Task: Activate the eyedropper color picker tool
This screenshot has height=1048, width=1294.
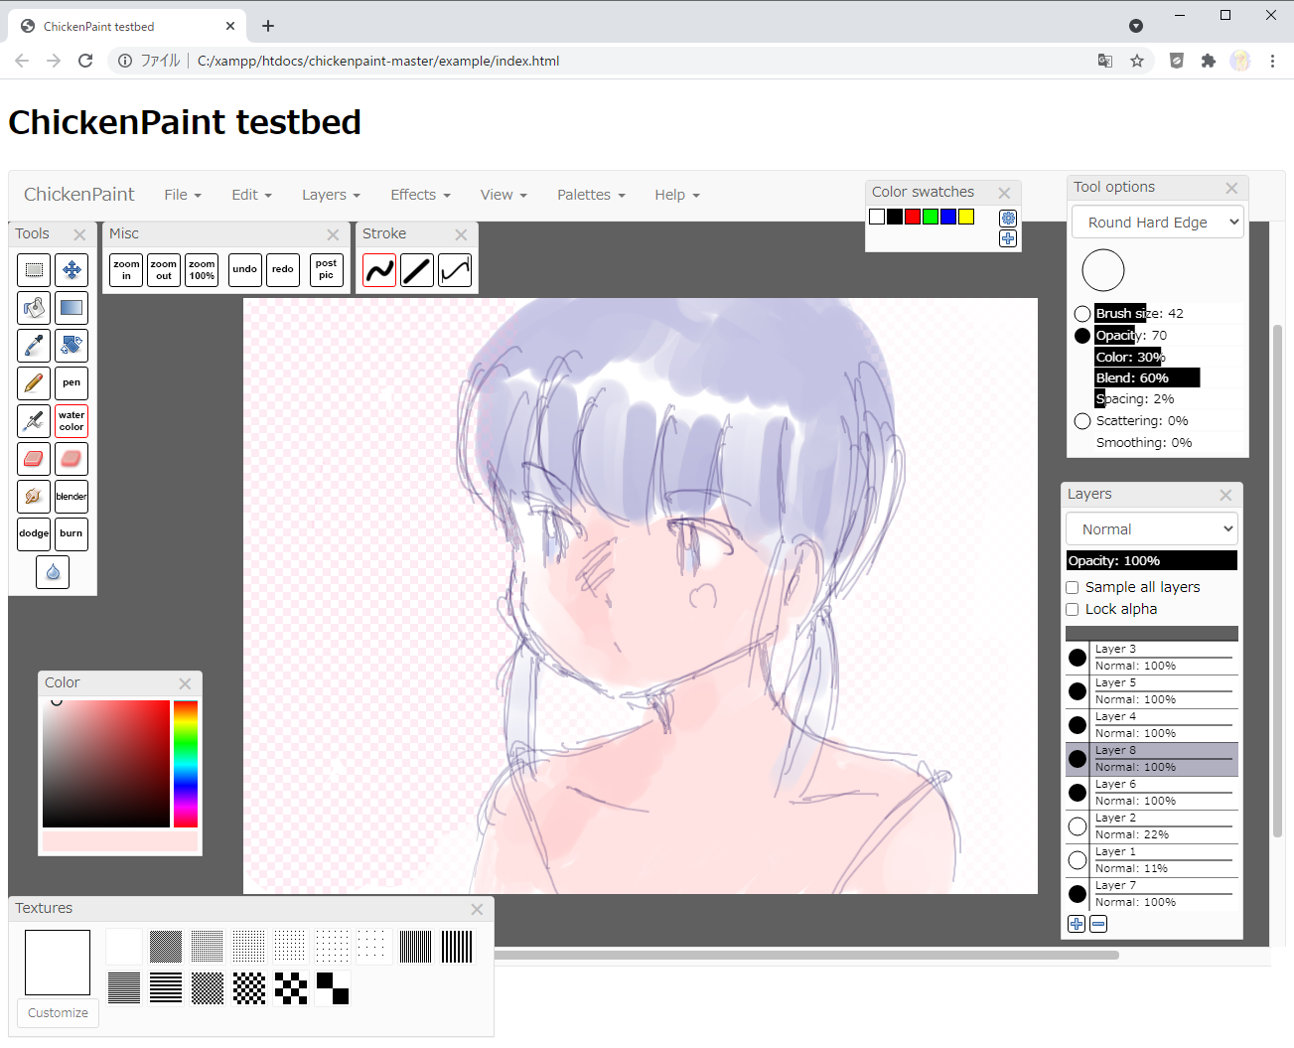Action: (x=34, y=346)
